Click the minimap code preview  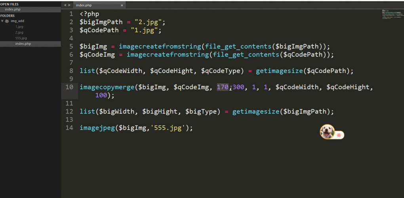tap(392, 14)
